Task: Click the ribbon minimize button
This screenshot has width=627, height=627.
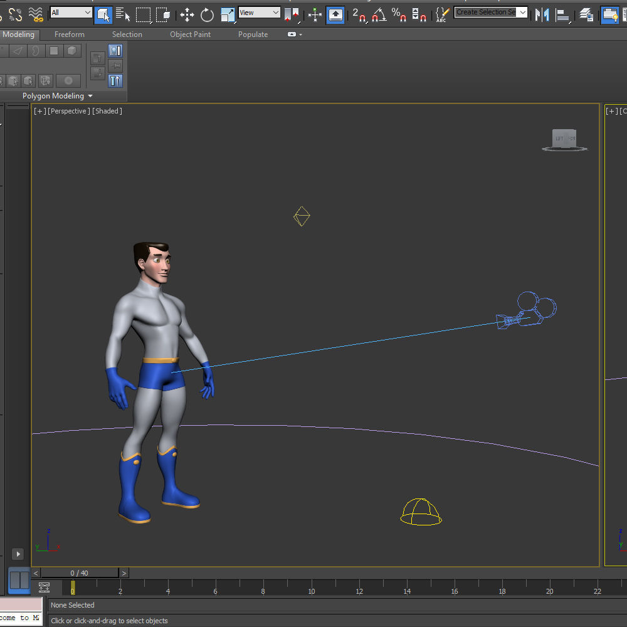Action: pos(292,34)
